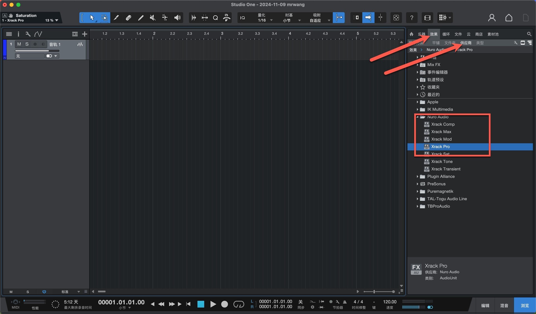Go to the Start page home icon
Screen dimensions: 536x314
point(509,18)
